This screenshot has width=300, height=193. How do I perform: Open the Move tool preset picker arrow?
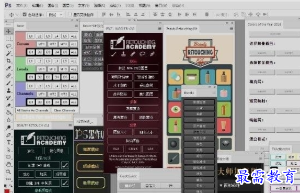[x=17, y=15]
